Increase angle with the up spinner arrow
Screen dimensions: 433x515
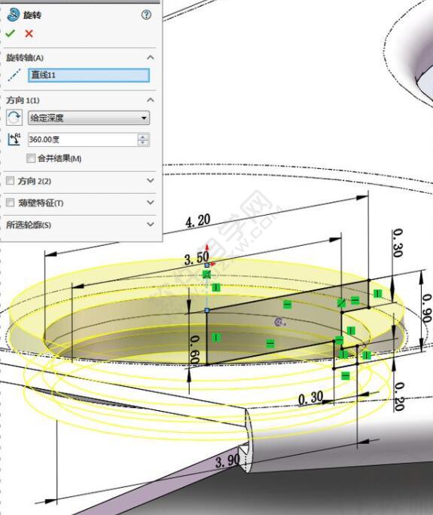(x=143, y=136)
